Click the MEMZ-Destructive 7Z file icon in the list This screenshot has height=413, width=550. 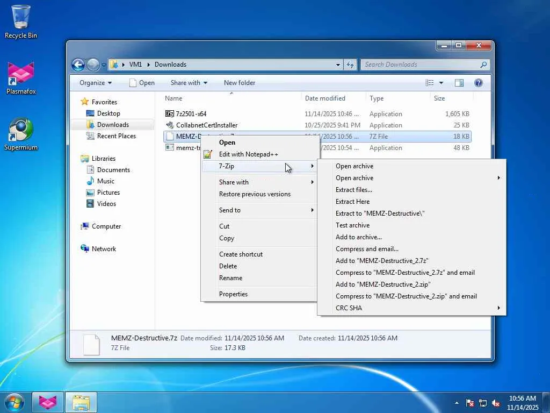170,136
